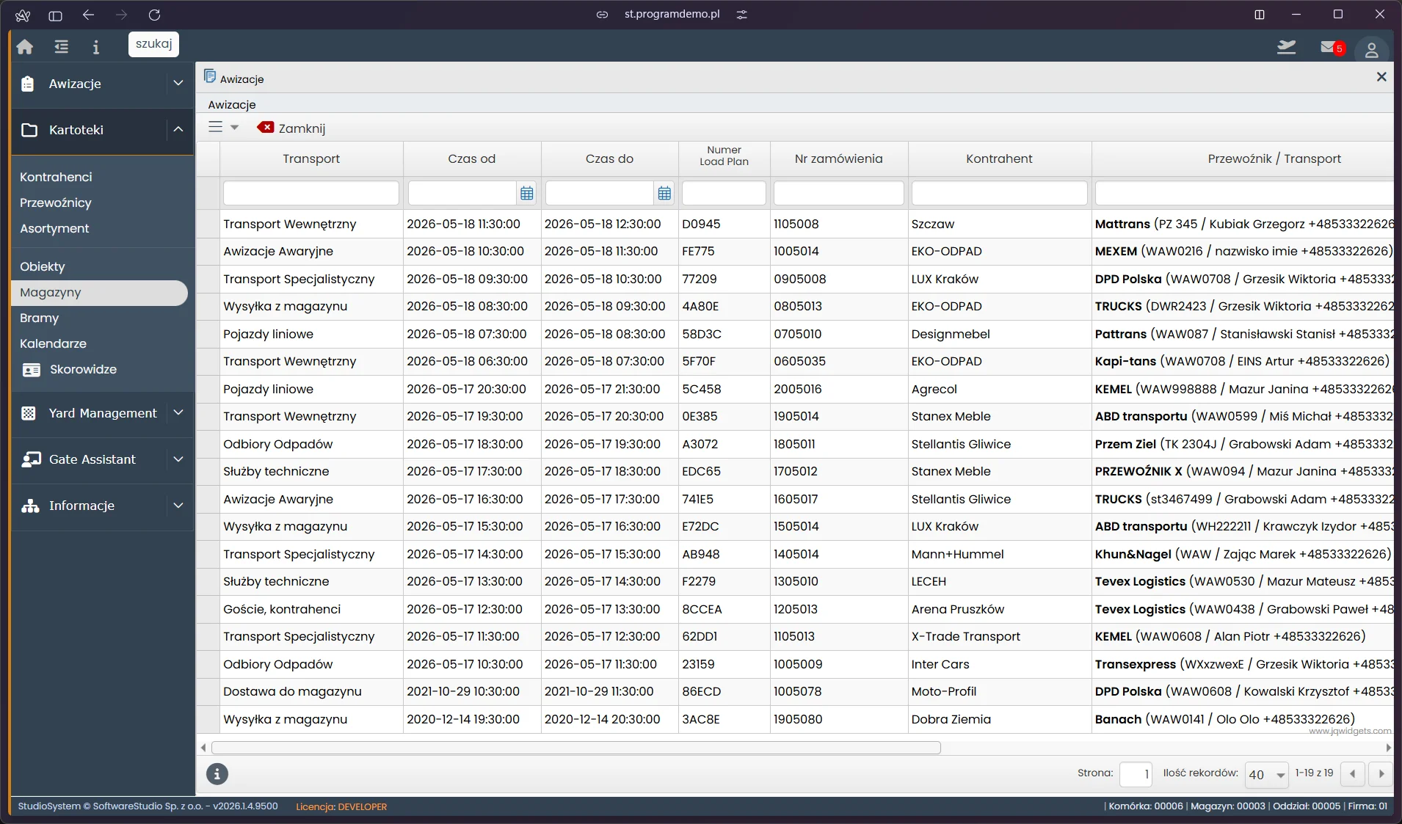Click the browser reload icon
The width and height of the screenshot is (1402, 824).
pyautogui.click(x=154, y=15)
